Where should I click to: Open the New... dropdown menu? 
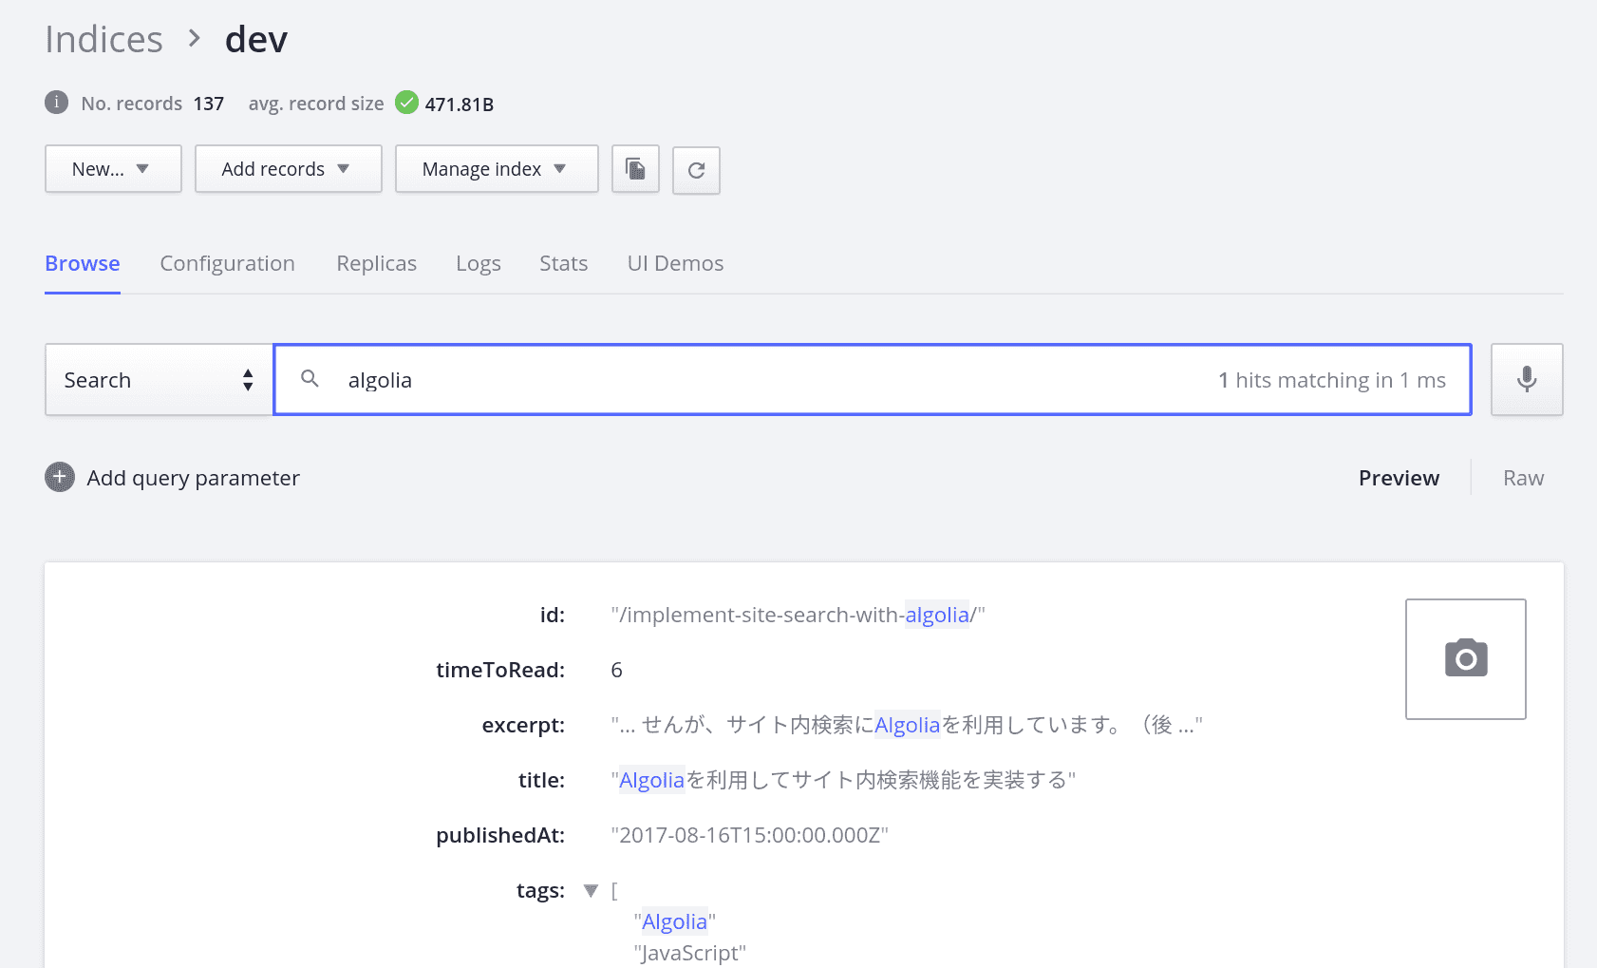tap(113, 169)
